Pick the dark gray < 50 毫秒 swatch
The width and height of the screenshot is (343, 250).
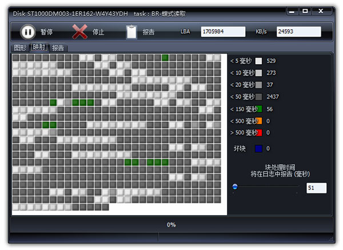(258, 97)
